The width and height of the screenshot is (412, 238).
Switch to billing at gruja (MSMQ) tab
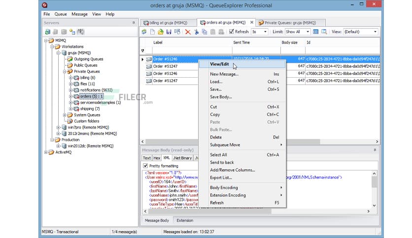tap(168, 23)
